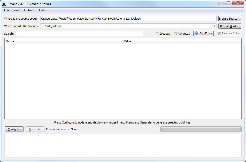This screenshot has width=246, height=162.
Task: Enable the Grouped checkbox
Action: click(157, 33)
